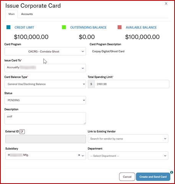The height and width of the screenshot is (184, 175).
Task: Open the Status dropdown showing PENDING
Action: (45, 100)
